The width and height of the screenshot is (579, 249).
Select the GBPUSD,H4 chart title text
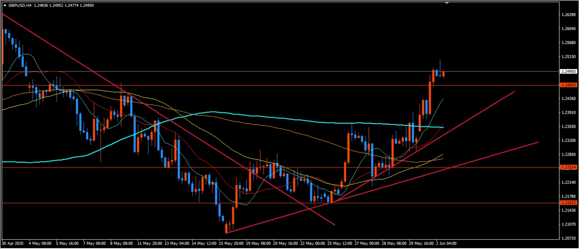click(19, 5)
